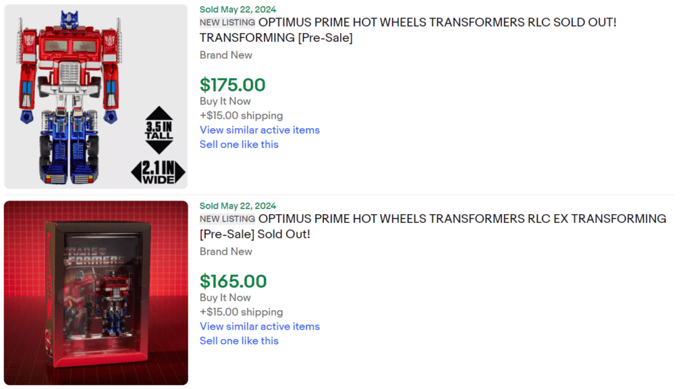
Task: Click Buy It Now text under $165 price
Action: (x=225, y=297)
